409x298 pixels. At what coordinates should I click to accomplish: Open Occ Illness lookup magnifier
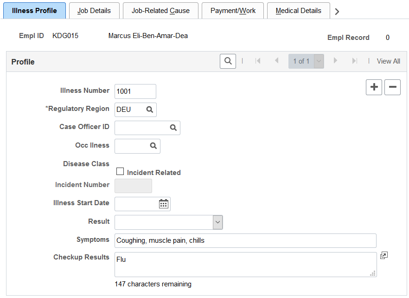click(153, 146)
